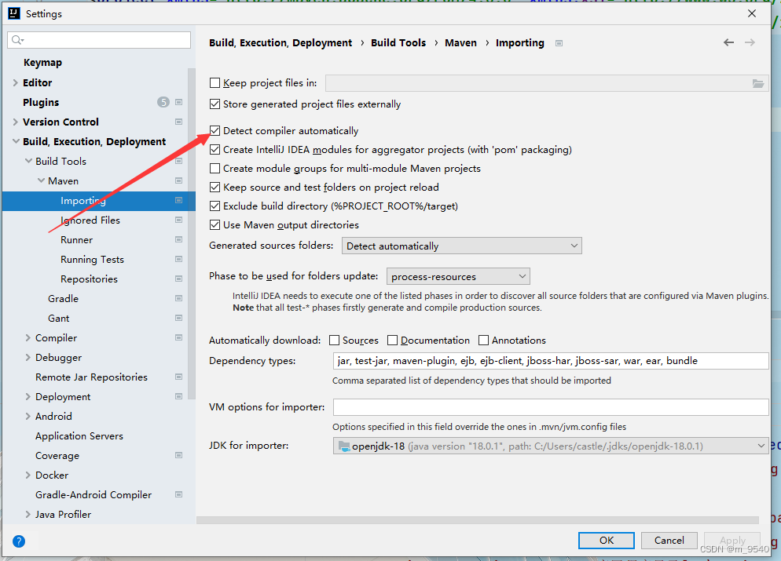Click the search magnifier icon in settings
Viewport: 781px width, 561px height.
(x=17, y=40)
